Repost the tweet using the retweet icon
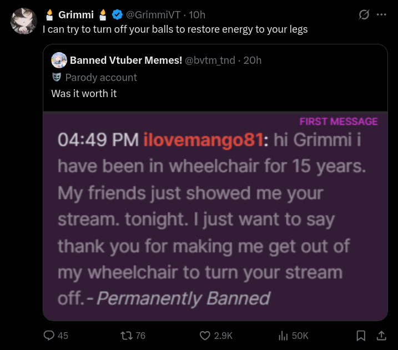Image resolution: width=398 pixels, height=350 pixels. 127,336
